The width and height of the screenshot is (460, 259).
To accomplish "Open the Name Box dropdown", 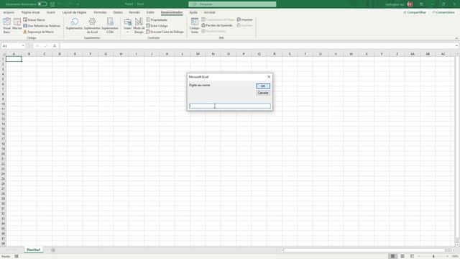I will (x=23, y=46).
